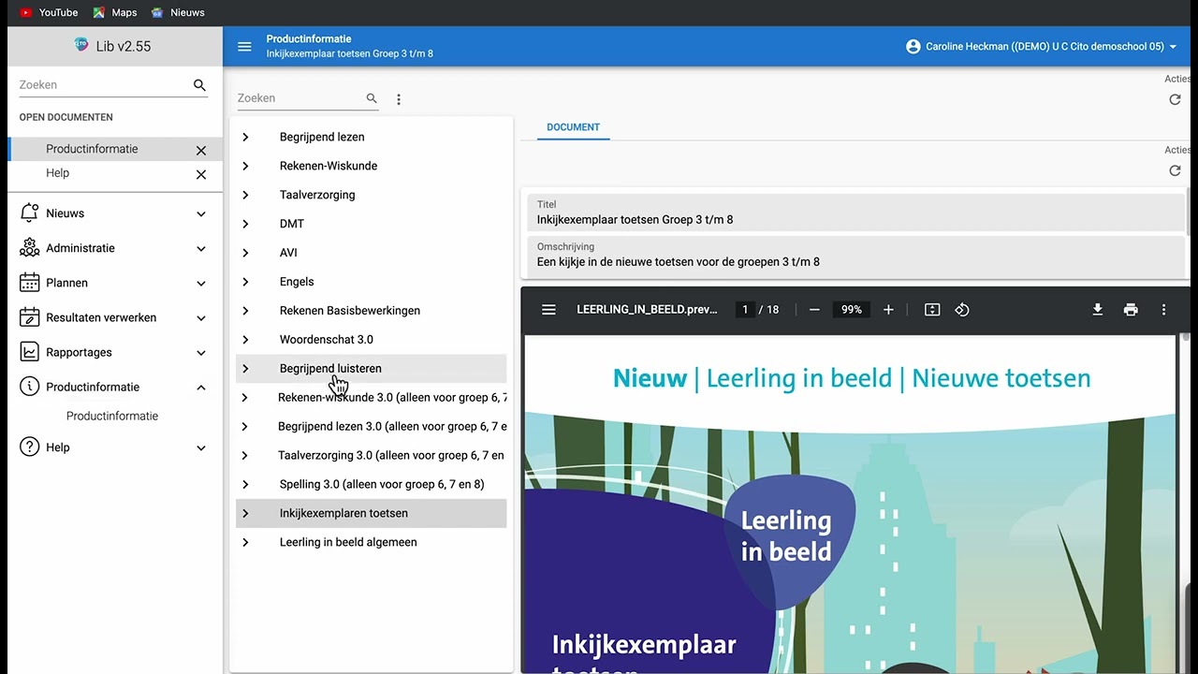Image resolution: width=1198 pixels, height=674 pixels.
Task: Download the PDF document
Action: (1098, 310)
